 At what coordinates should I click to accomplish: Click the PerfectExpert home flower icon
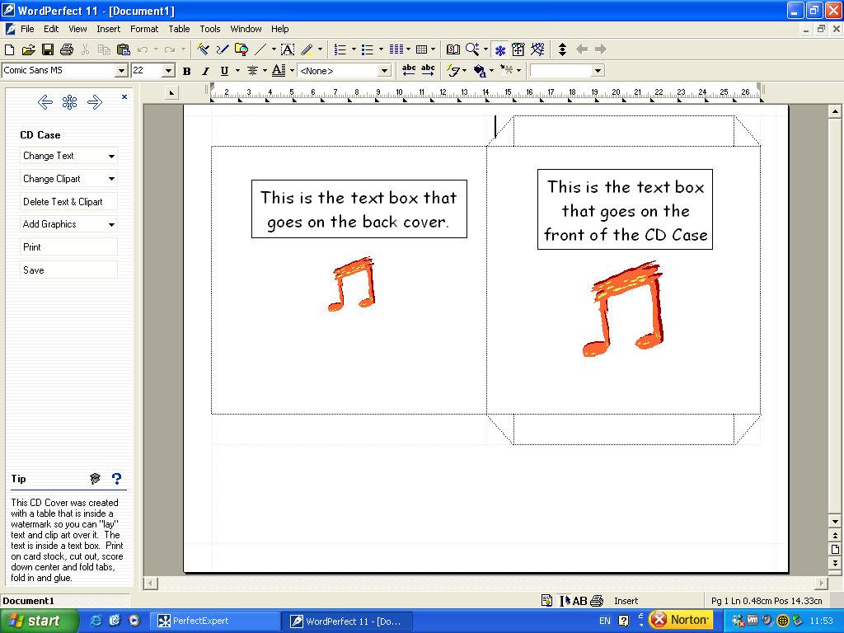coord(70,102)
